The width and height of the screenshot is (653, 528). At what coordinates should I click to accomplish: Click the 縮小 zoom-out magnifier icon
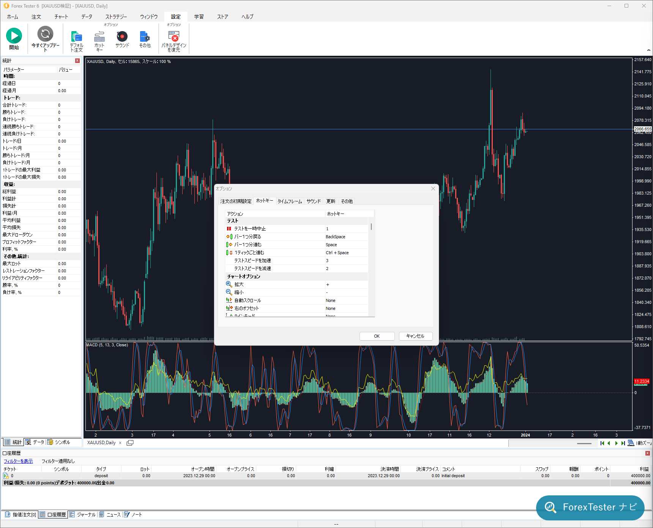click(229, 292)
